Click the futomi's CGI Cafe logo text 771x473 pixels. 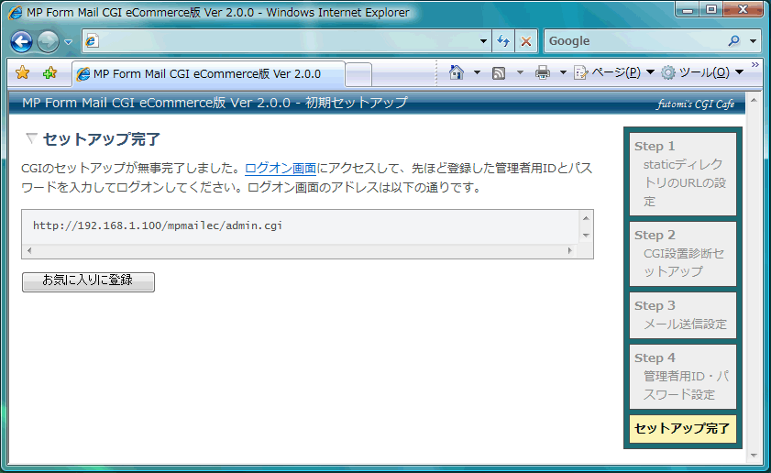[696, 104]
